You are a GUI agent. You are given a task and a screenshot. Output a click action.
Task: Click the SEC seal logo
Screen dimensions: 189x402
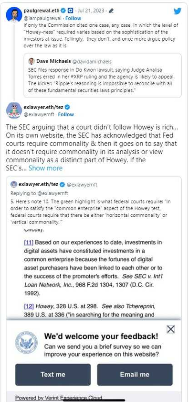[x=26, y=343]
